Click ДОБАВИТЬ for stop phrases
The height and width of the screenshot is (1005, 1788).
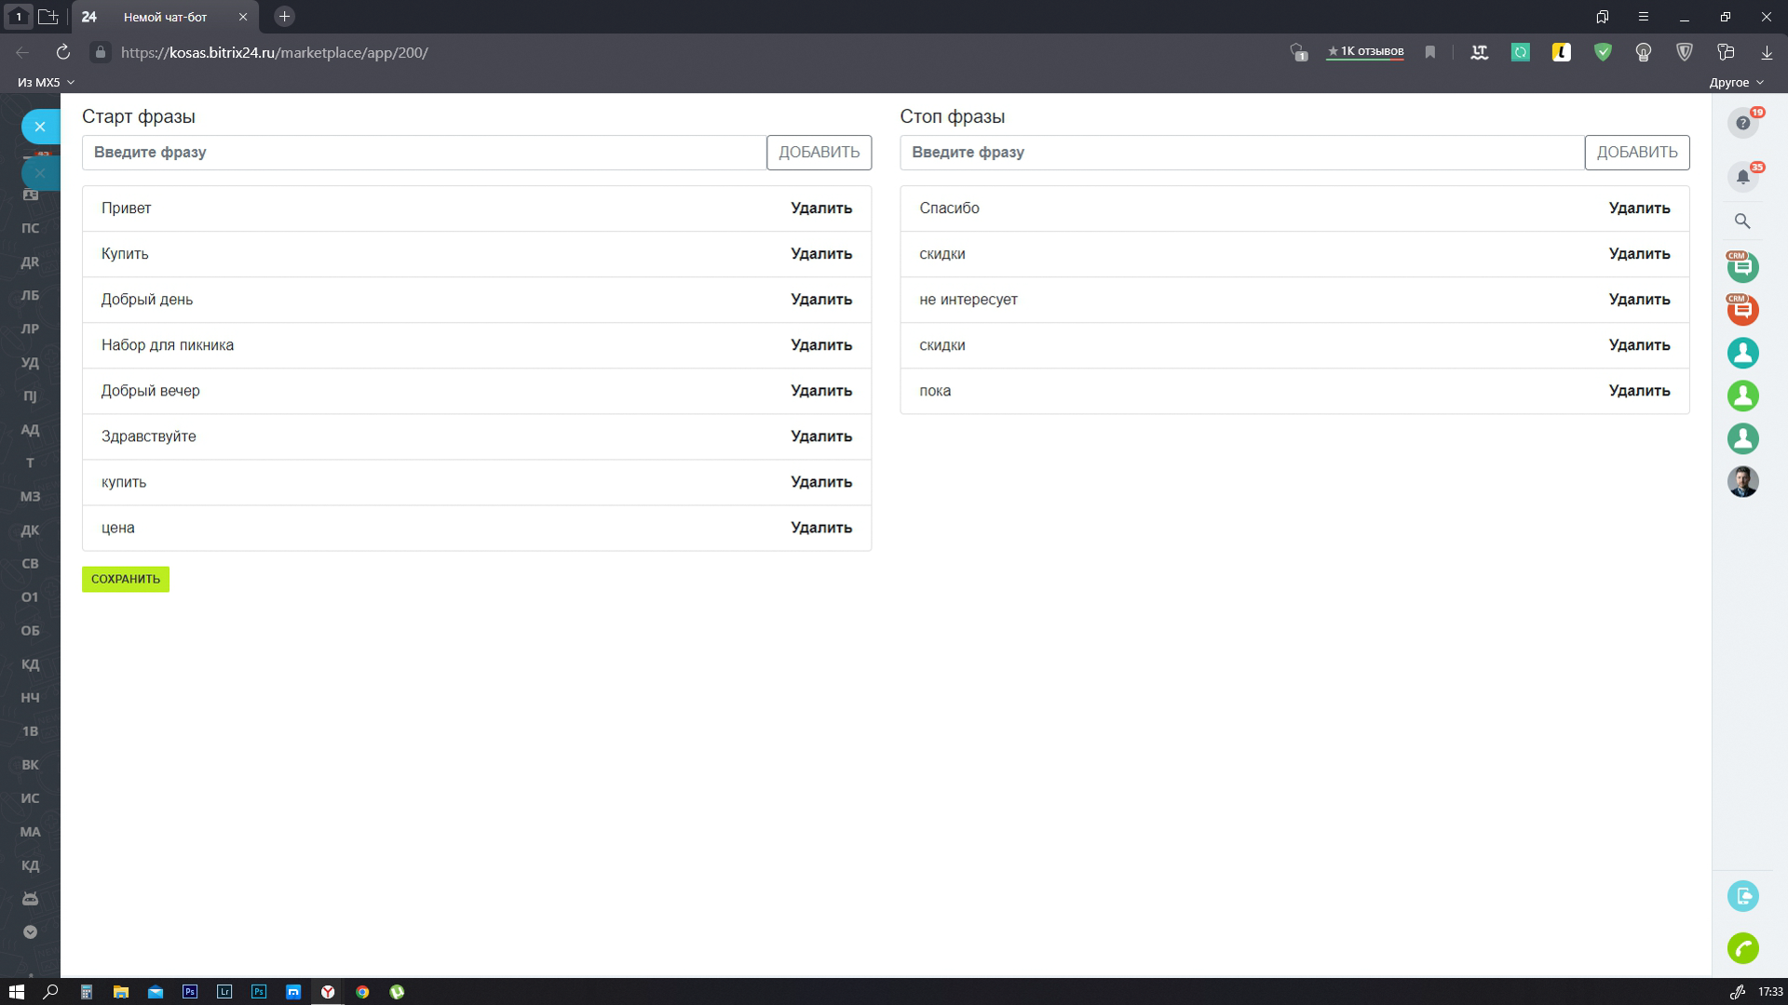(x=1636, y=153)
